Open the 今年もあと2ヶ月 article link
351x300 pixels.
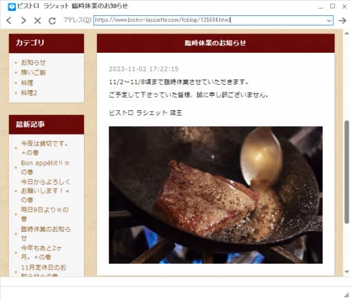point(42,252)
